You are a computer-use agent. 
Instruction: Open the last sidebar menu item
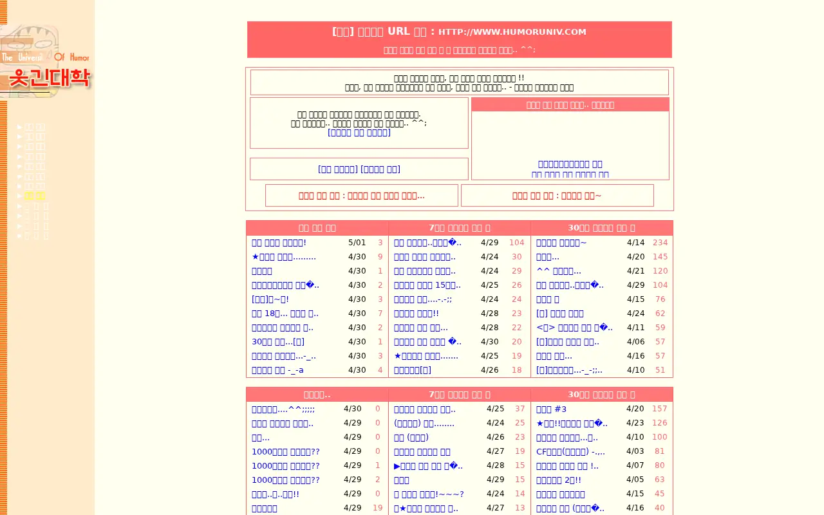click(x=36, y=236)
